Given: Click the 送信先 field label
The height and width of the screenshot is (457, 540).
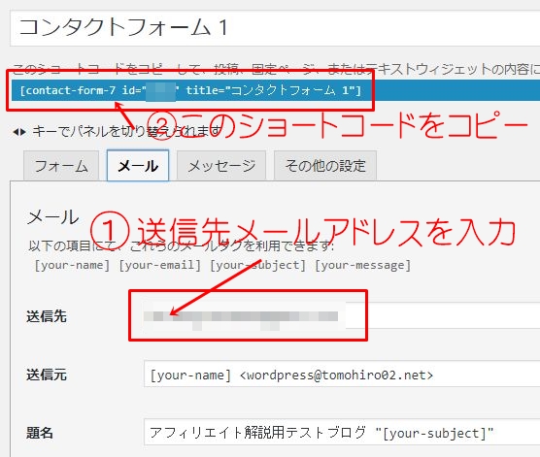Looking at the screenshot, I should click(47, 316).
